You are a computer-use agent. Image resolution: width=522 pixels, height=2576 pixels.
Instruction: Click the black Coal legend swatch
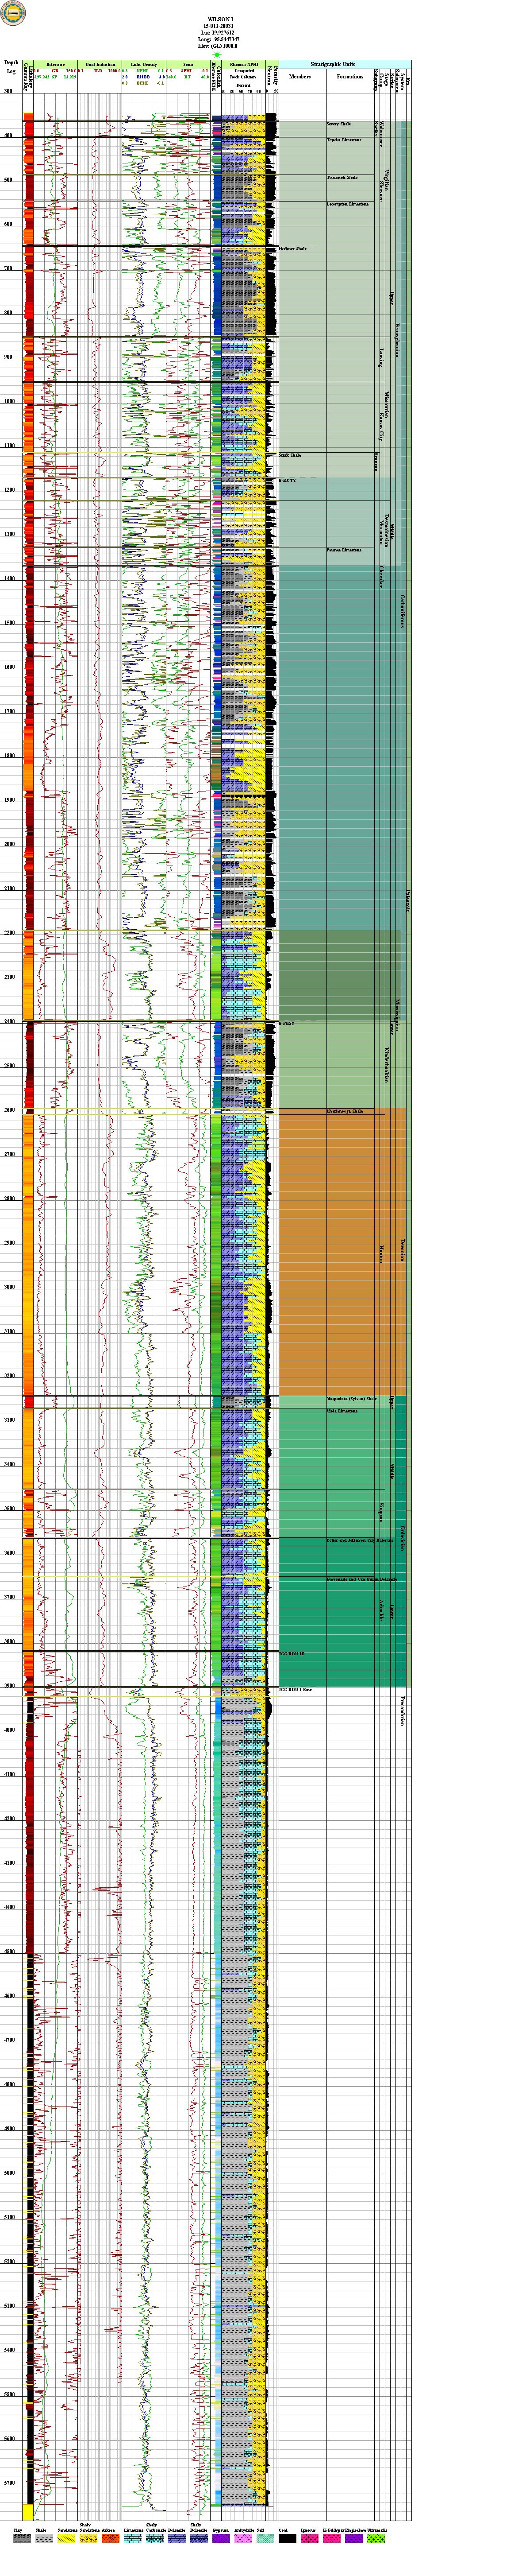(x=288, y=2539)
